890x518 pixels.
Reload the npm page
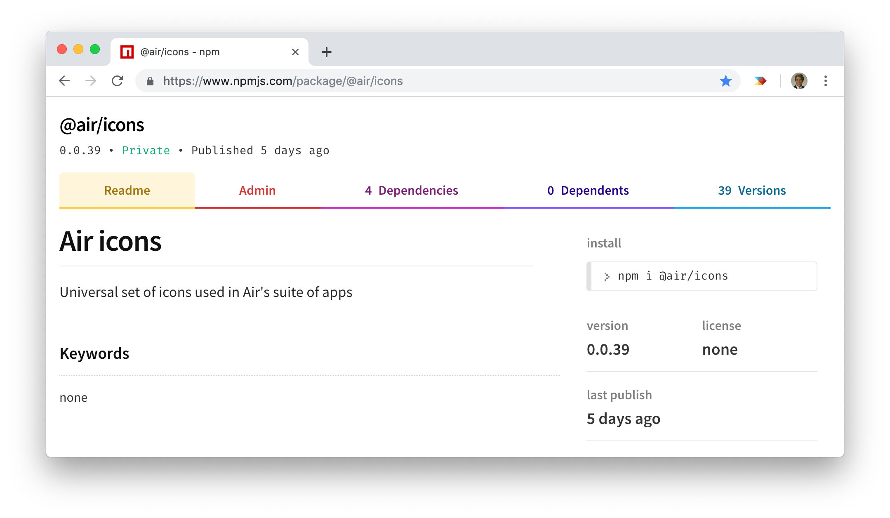point(118,81)
